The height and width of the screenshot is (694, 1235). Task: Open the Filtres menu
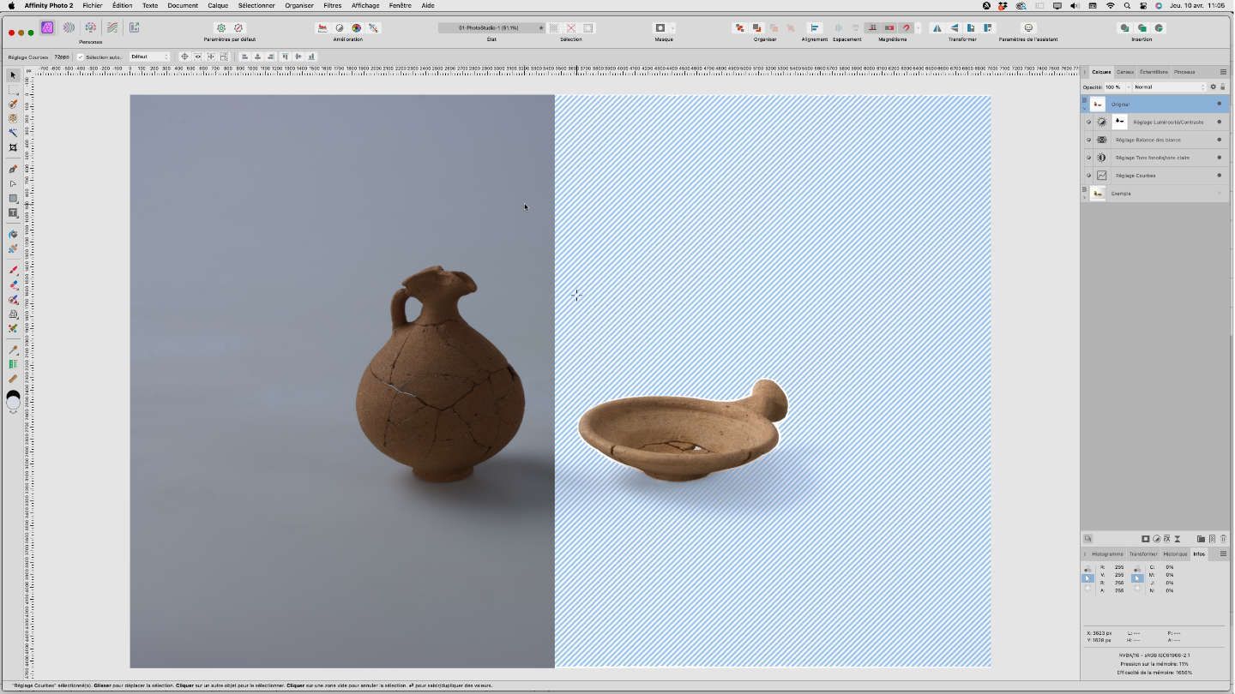tap(332, 5)
